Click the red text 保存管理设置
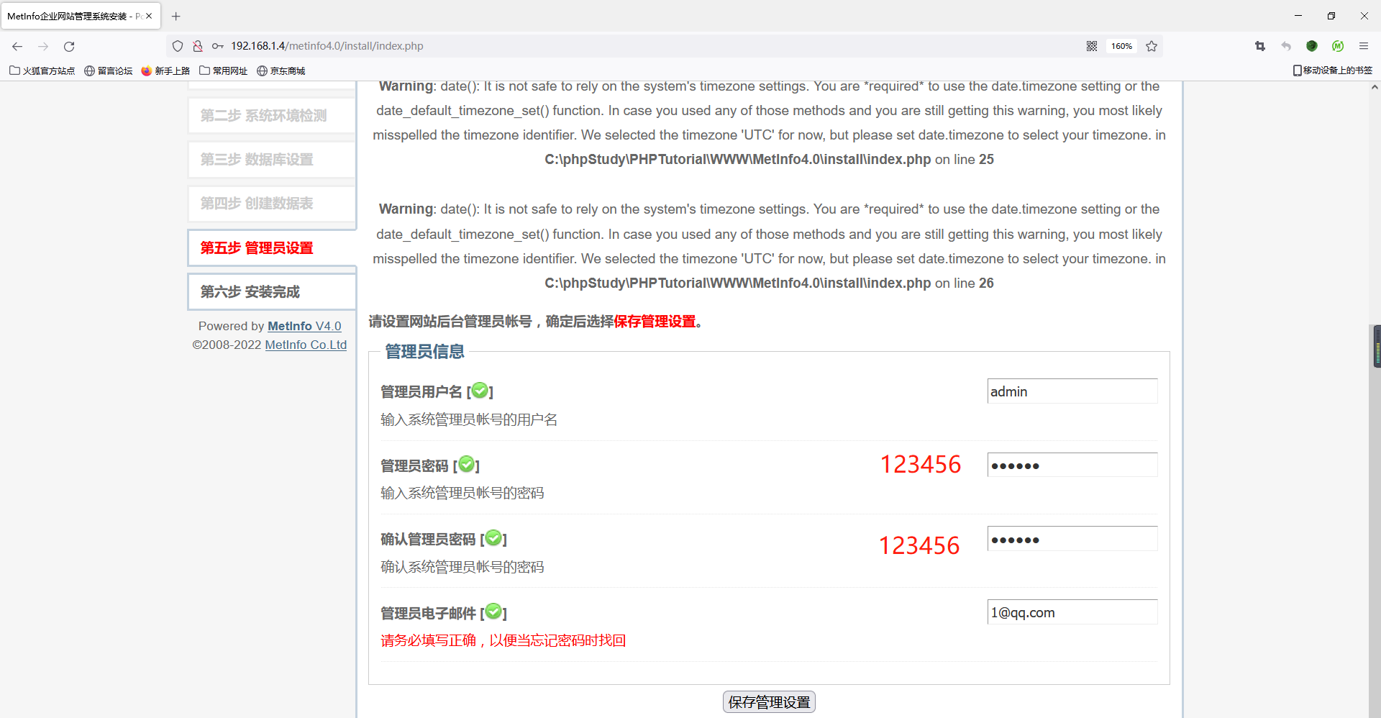 tap(655, 322)
